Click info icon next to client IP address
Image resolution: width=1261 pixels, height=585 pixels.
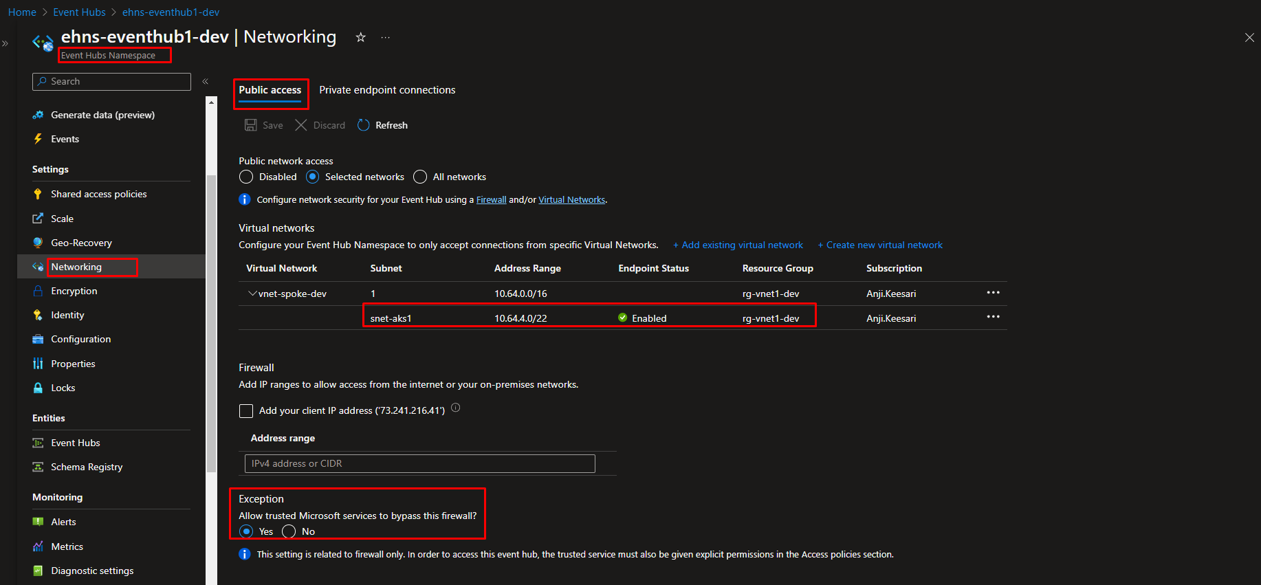pos(455,408)
